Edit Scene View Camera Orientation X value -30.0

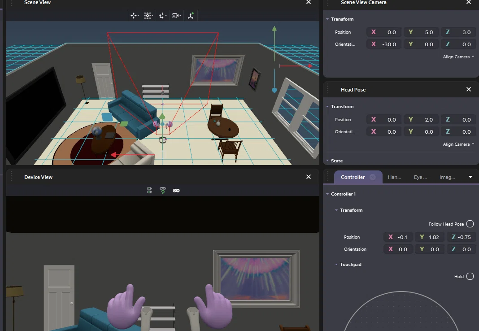pyautogui.click(x=383, y=44)
